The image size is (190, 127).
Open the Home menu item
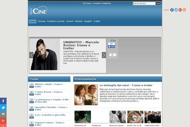(33, 21)
